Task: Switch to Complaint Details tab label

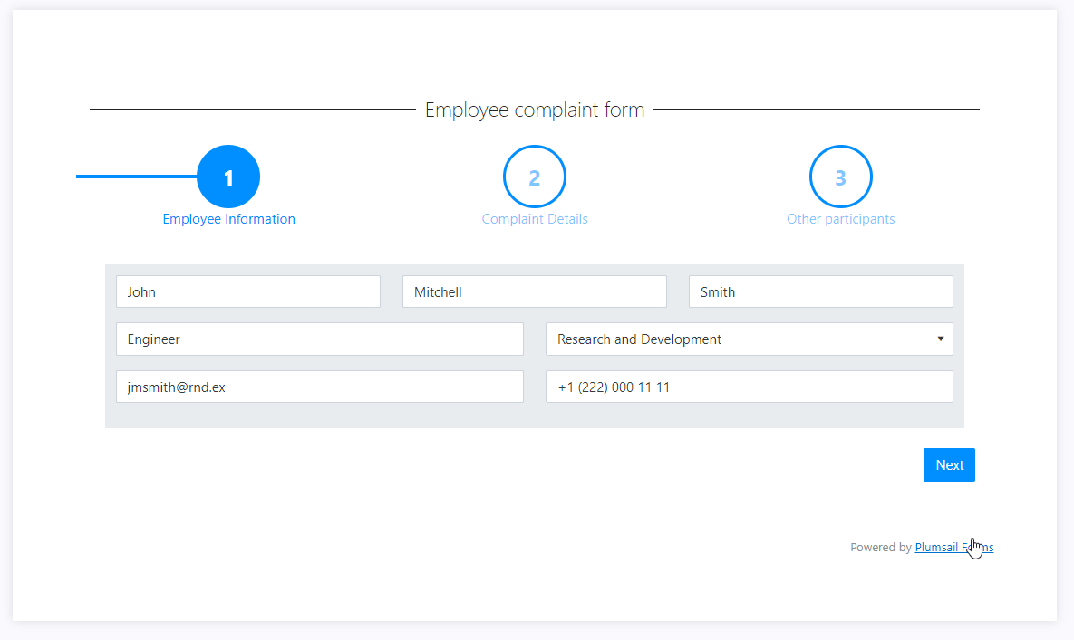Action: click(x=534, y=219)
